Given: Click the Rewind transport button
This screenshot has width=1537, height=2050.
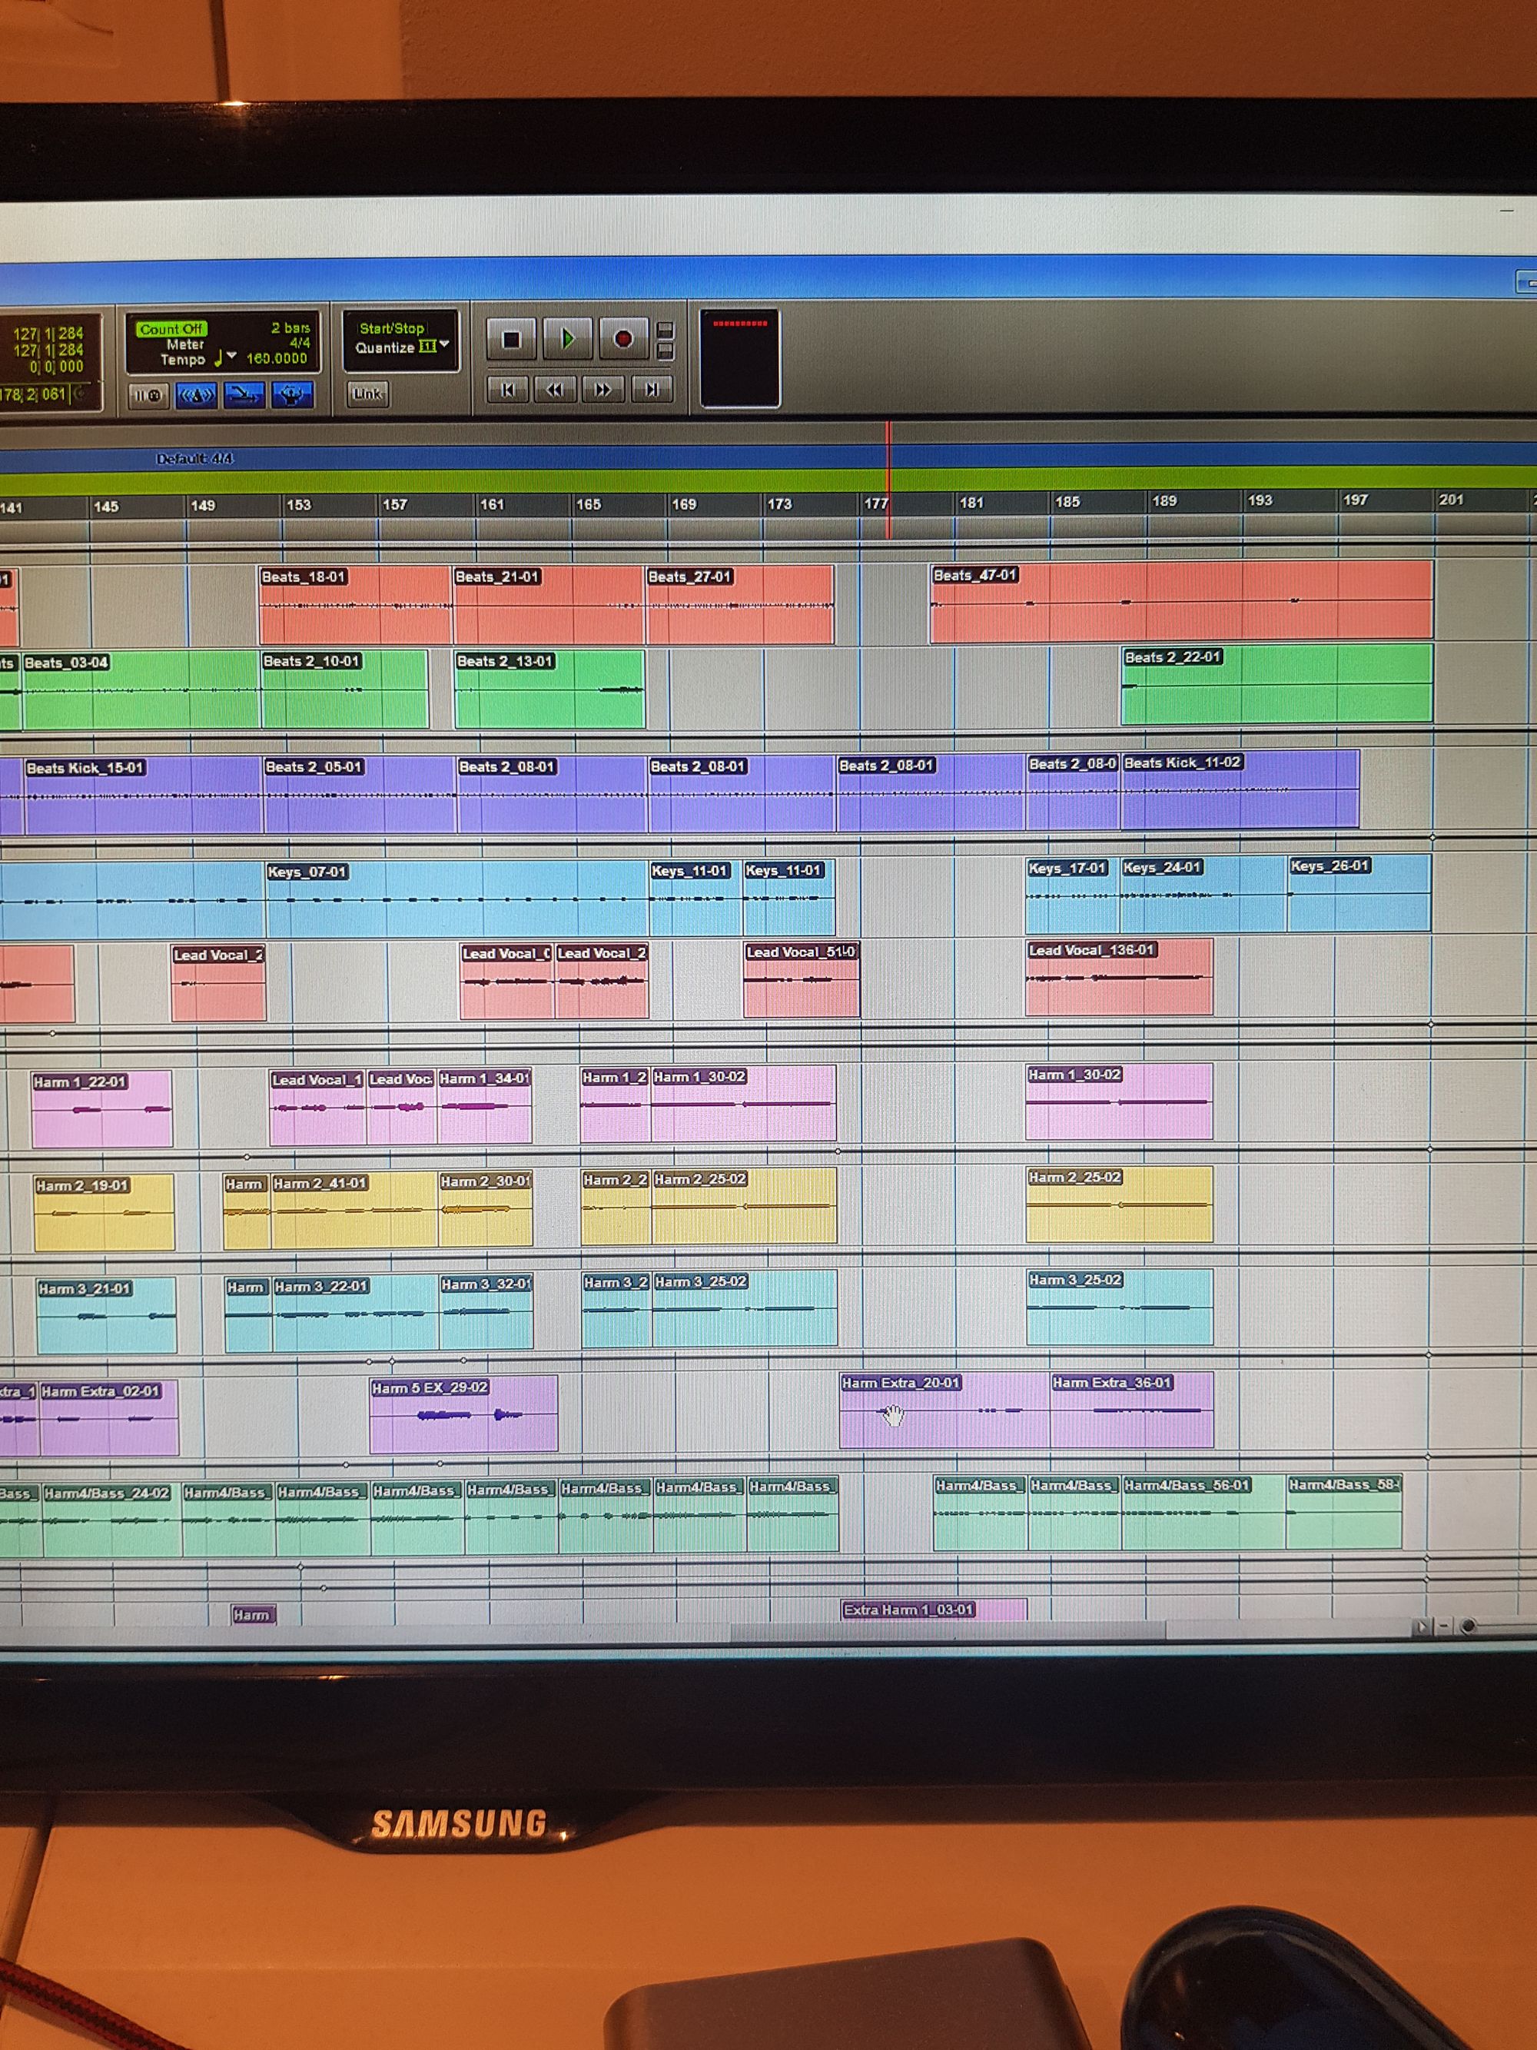Looking at the screenshot, I should click(x=554, y=390).
